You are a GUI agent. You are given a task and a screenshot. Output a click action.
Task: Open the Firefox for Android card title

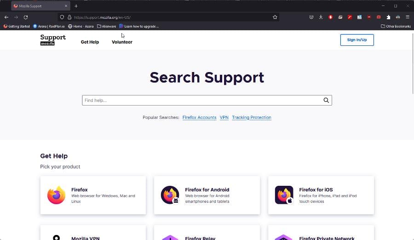(x=207, y=190)
